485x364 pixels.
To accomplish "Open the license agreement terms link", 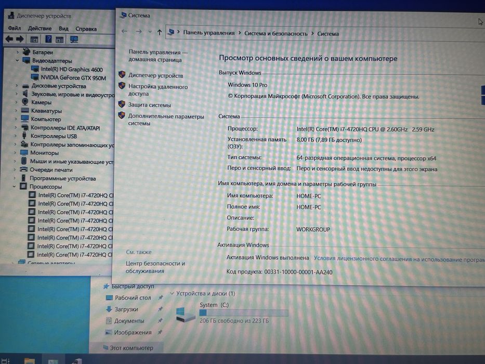I will [399, 259].
